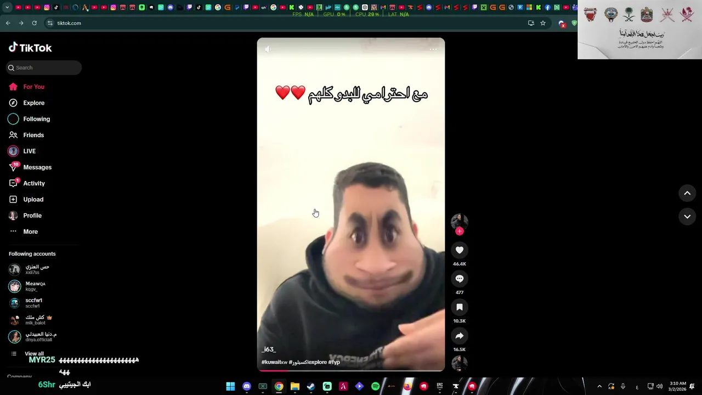Go to your Profile page
Viewport: 702px width, 395px height.
25,216
